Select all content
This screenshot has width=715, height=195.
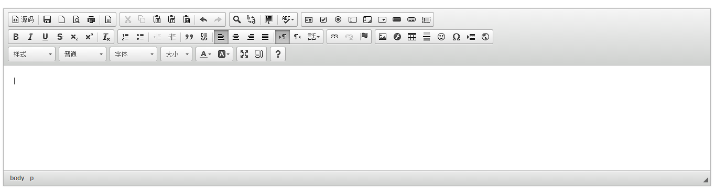[268, 19]
